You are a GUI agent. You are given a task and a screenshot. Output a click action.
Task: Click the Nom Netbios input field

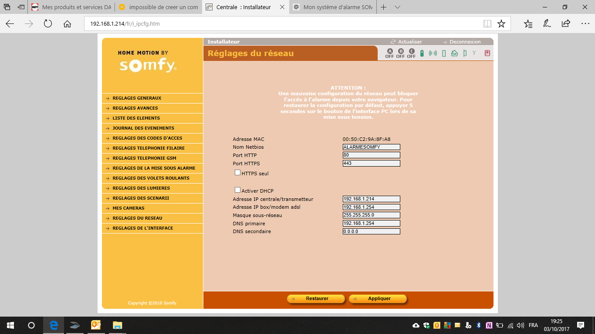371,147
